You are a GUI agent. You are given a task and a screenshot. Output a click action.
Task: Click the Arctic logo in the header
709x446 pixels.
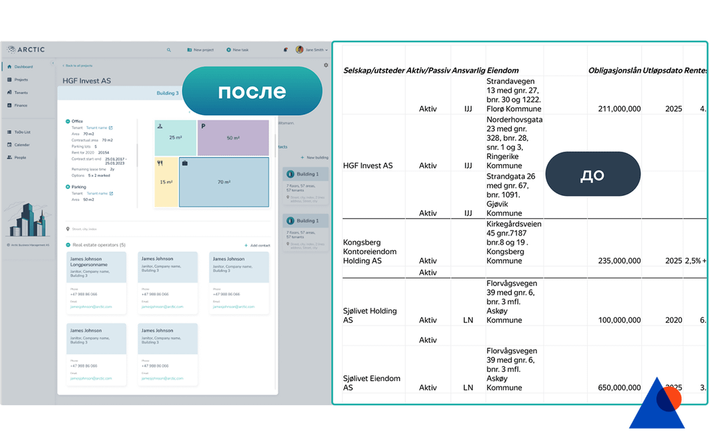[26, 49]
